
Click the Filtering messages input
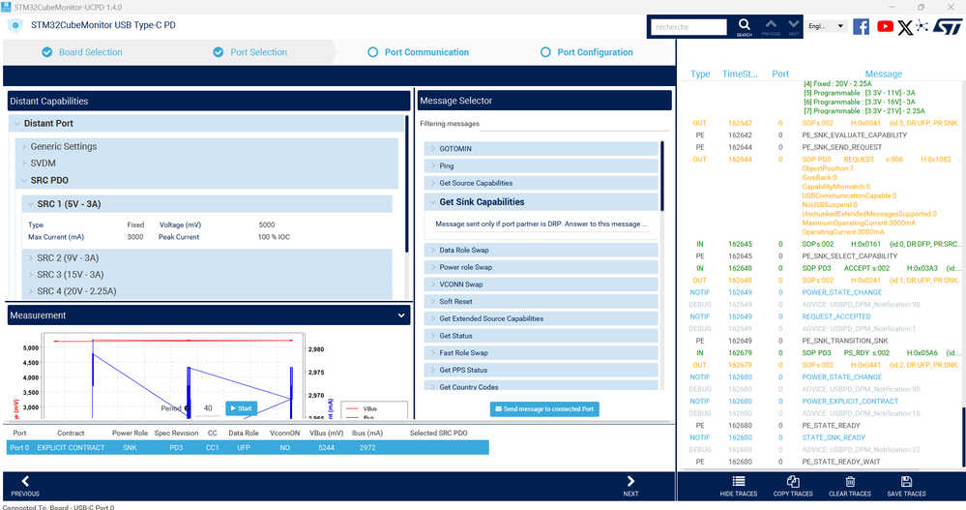click(x=574, y=124)
